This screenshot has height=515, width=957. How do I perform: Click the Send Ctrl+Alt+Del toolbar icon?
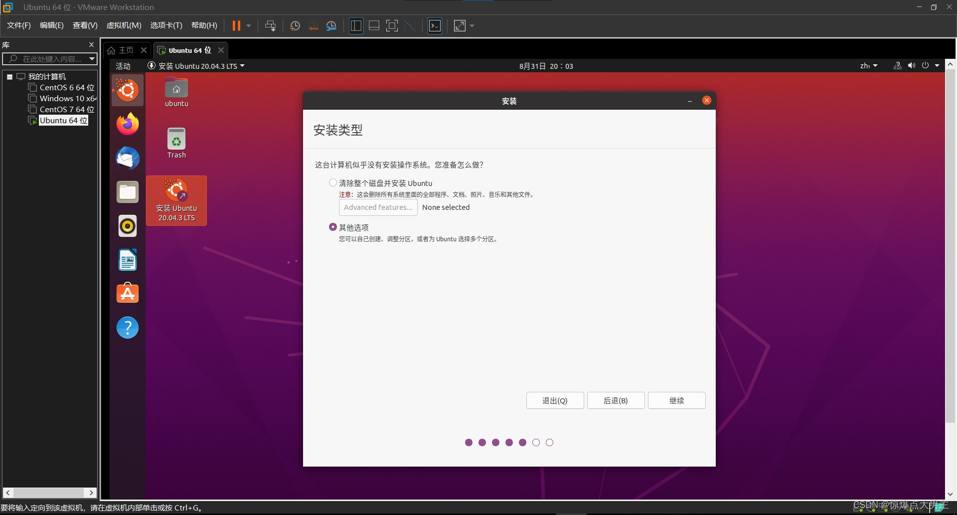[x=270, y=25]
